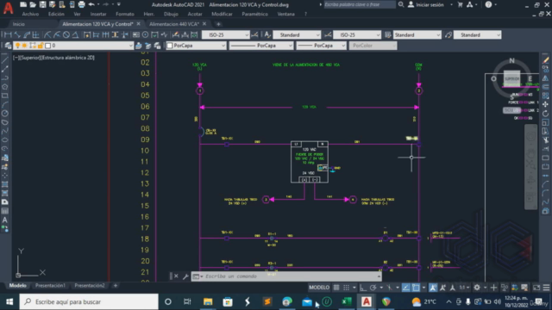Select the Aligned dimension tool

(17, 34)
